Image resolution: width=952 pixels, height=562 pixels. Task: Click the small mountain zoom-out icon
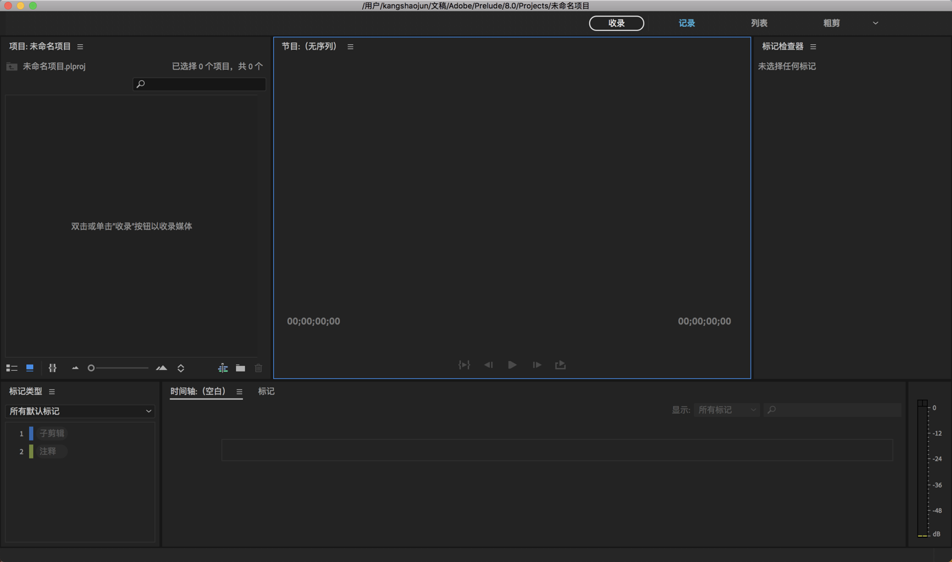(75, 368)
